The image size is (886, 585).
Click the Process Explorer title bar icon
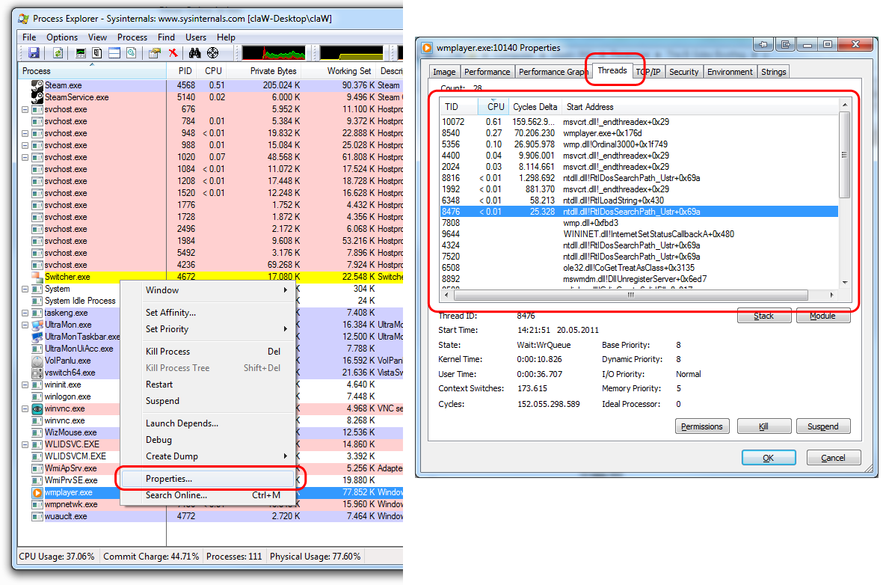click(x=23, y=19)
